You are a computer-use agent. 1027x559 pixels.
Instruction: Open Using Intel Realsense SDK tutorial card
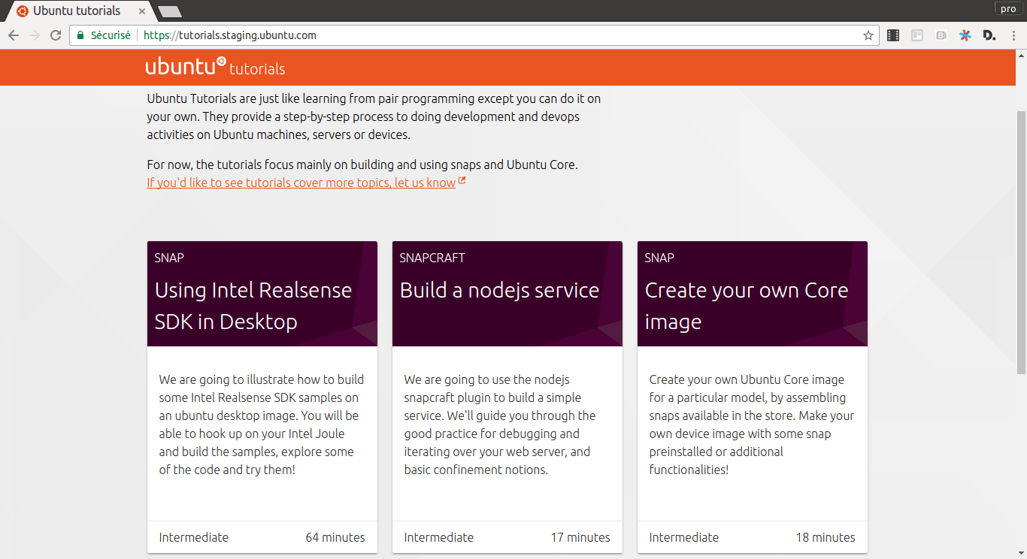(262, 397)
